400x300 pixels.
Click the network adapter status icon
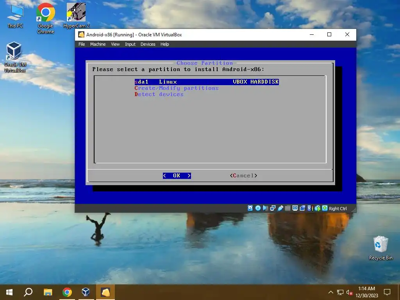tap(273, 208)
